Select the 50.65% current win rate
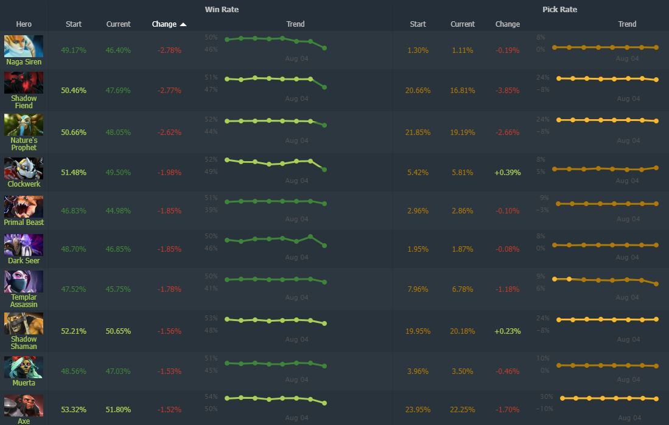Image resolution: width=669 pixels, height=425 pixels. tap(118, 331)
